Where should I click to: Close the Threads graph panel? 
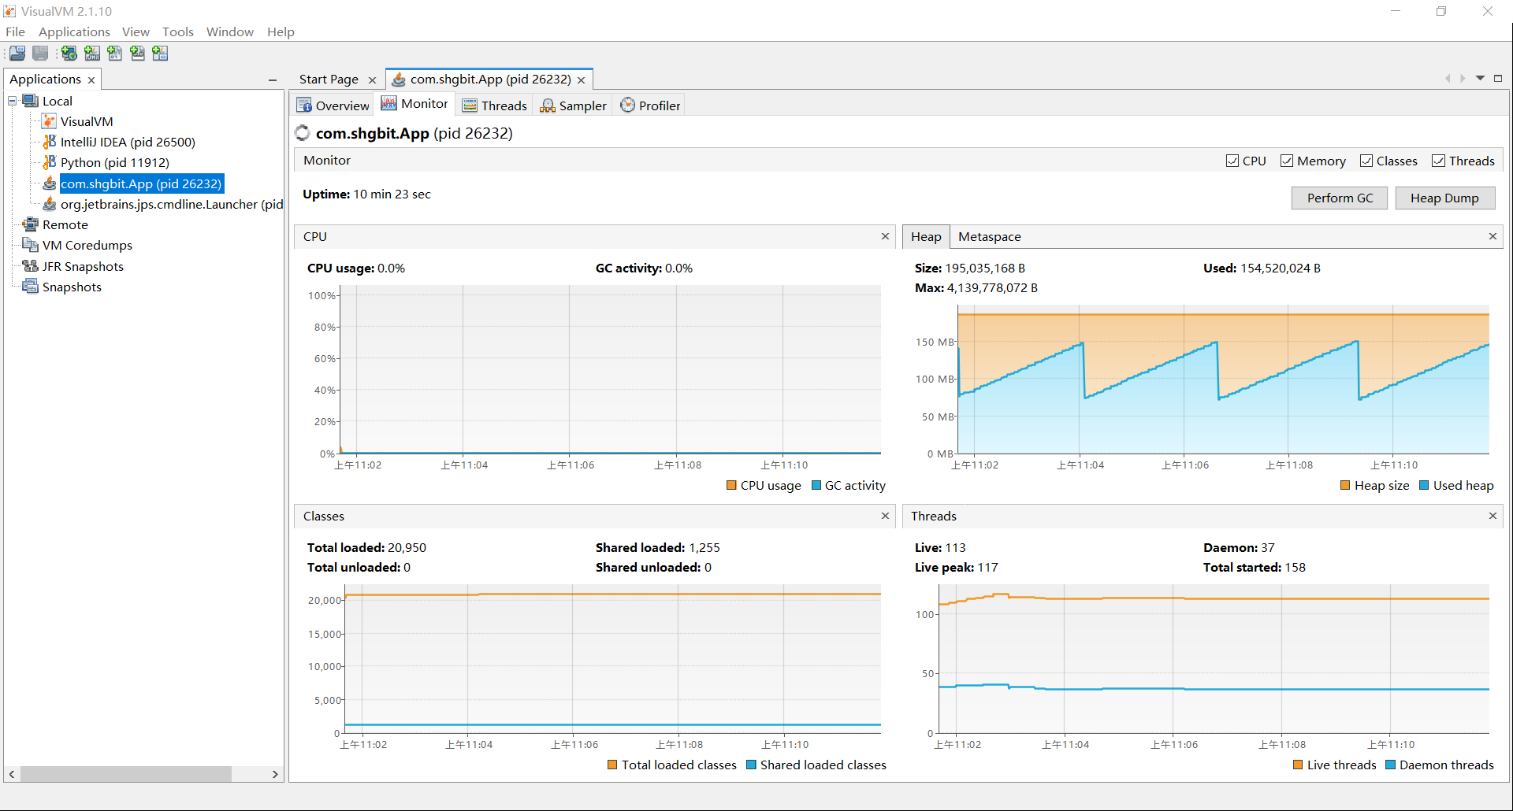(x=1493, y=516)
